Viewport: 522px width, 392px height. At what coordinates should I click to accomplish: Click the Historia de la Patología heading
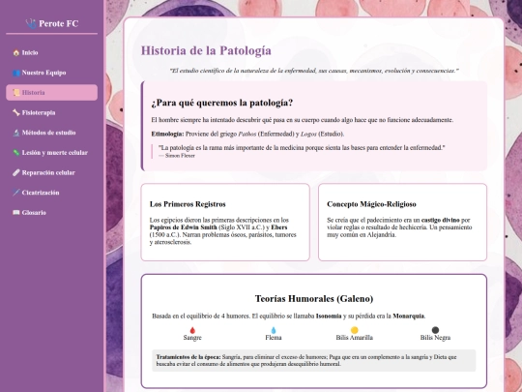(206, 50)
